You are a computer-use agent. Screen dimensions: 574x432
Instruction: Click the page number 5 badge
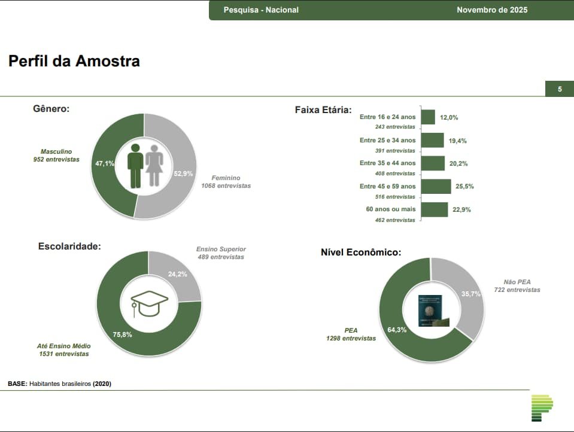click(x=559, y=89)
